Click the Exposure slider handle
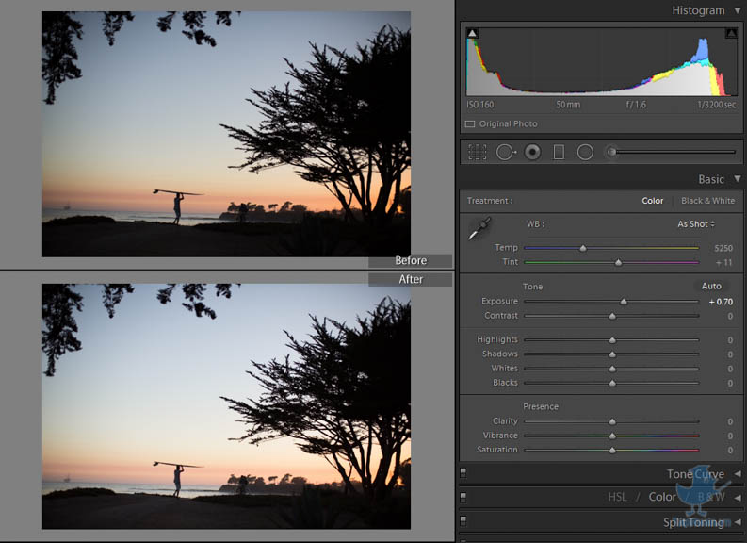 (624, 302)
